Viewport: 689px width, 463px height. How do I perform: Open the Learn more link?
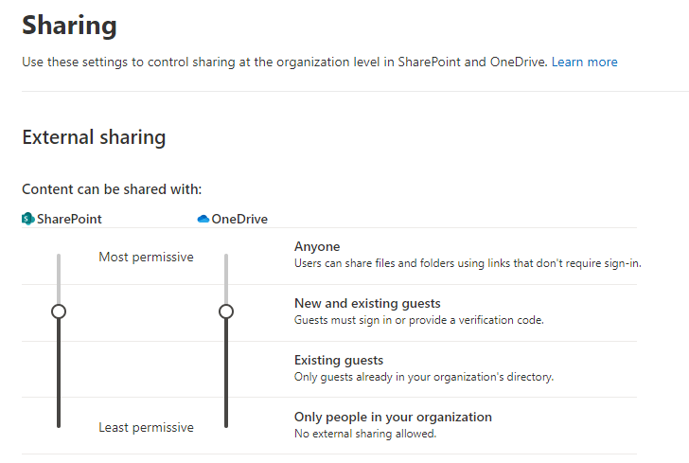pos(584,62)
